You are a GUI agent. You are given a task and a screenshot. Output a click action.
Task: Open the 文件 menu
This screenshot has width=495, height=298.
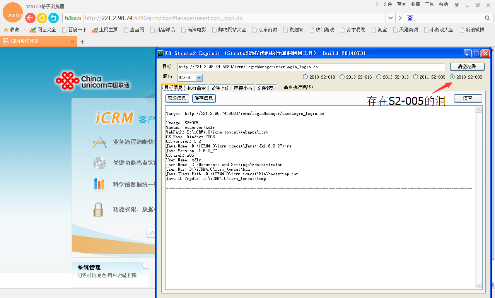pos(387,4)
